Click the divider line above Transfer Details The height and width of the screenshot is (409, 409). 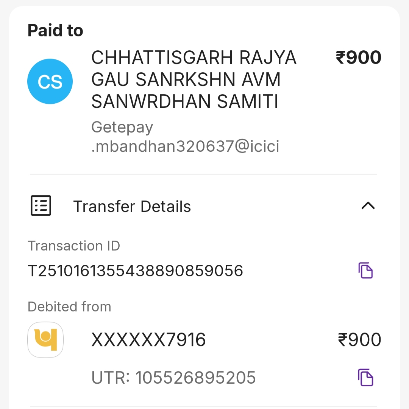[x=203, y=174]
